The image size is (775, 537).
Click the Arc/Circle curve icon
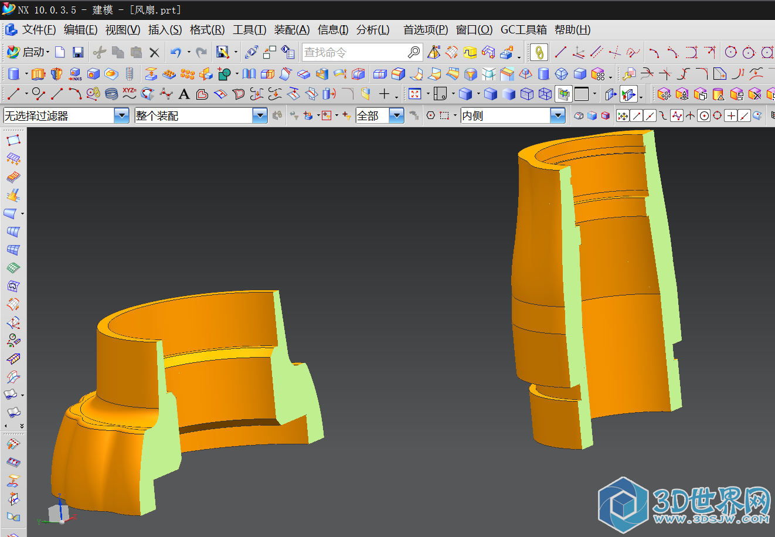(x=75, y=94)
